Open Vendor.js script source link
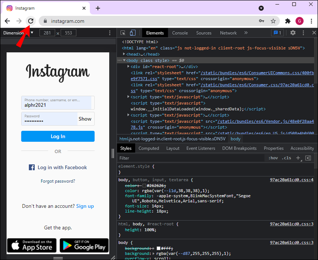This screenshot has height=260, width=318. click(222, 124)
